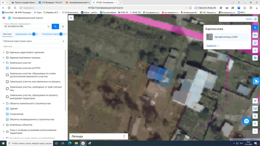This screenshot has height=146, width=260.
Task: Open the basemap picture selector icon
Action: click(255, 108)
